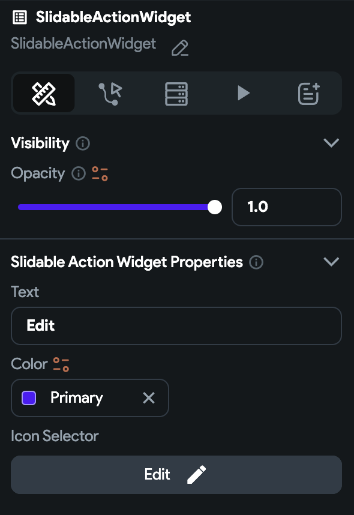The image size is (354, 515).
Task: Set Opacity from variable icon
Action: [x=100, y=173]
